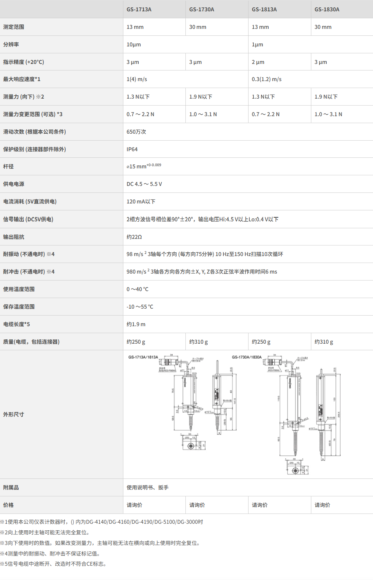Click the 外形尺寸 row label

[x=14, y=415]
